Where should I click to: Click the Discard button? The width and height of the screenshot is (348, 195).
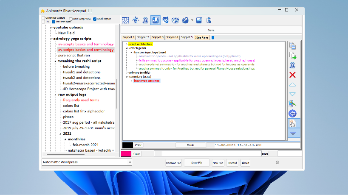coord(232,163)
